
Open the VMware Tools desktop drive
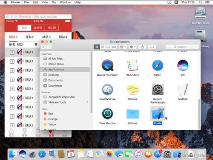(200, 13)
